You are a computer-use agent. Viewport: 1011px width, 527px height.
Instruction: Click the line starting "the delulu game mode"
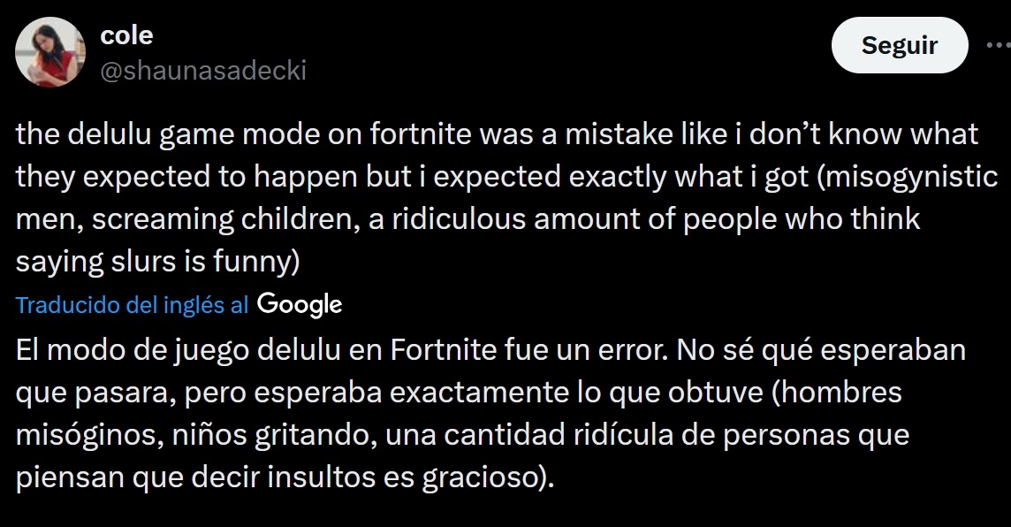coord(497,134)
